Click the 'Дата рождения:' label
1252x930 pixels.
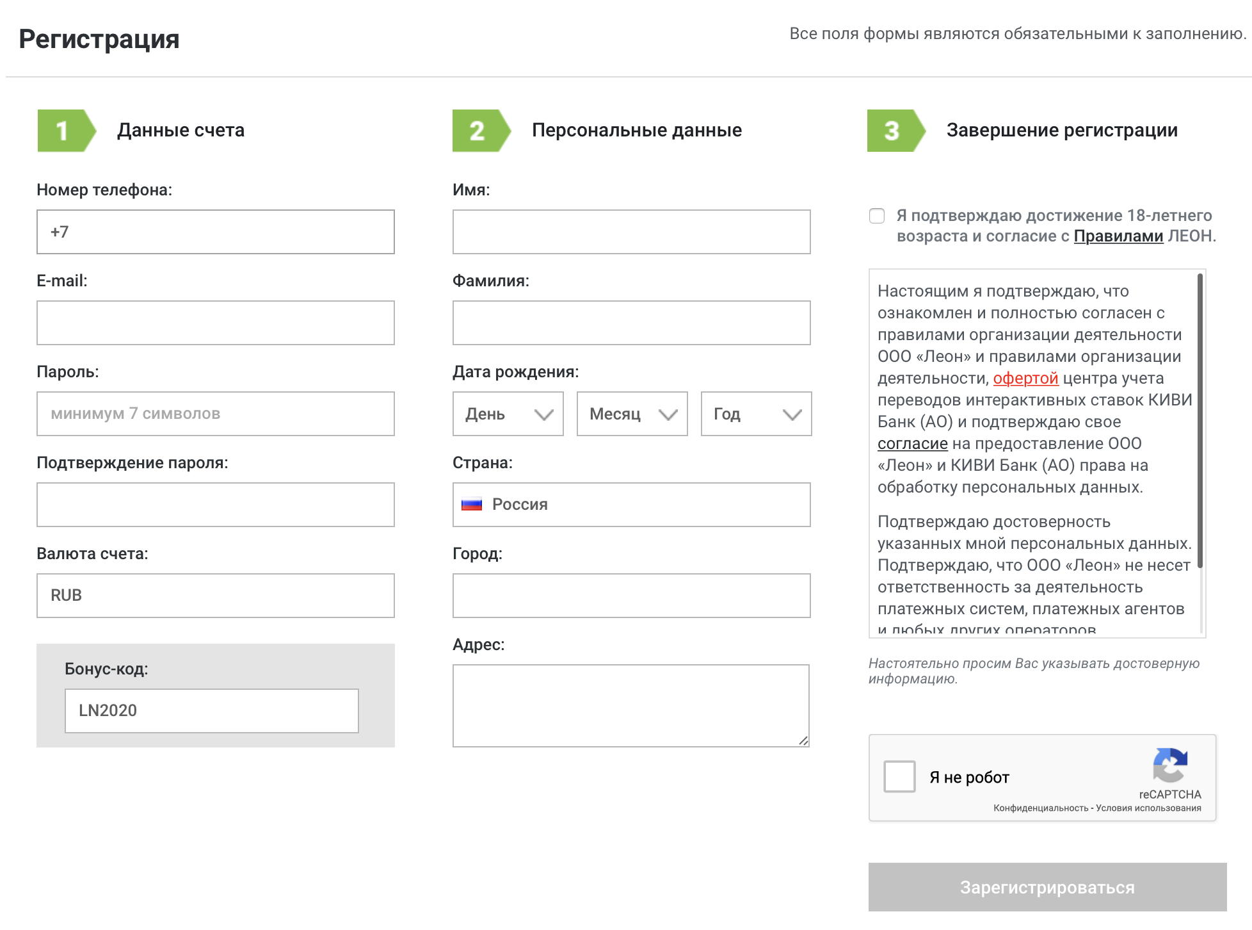tap(516, 372)
